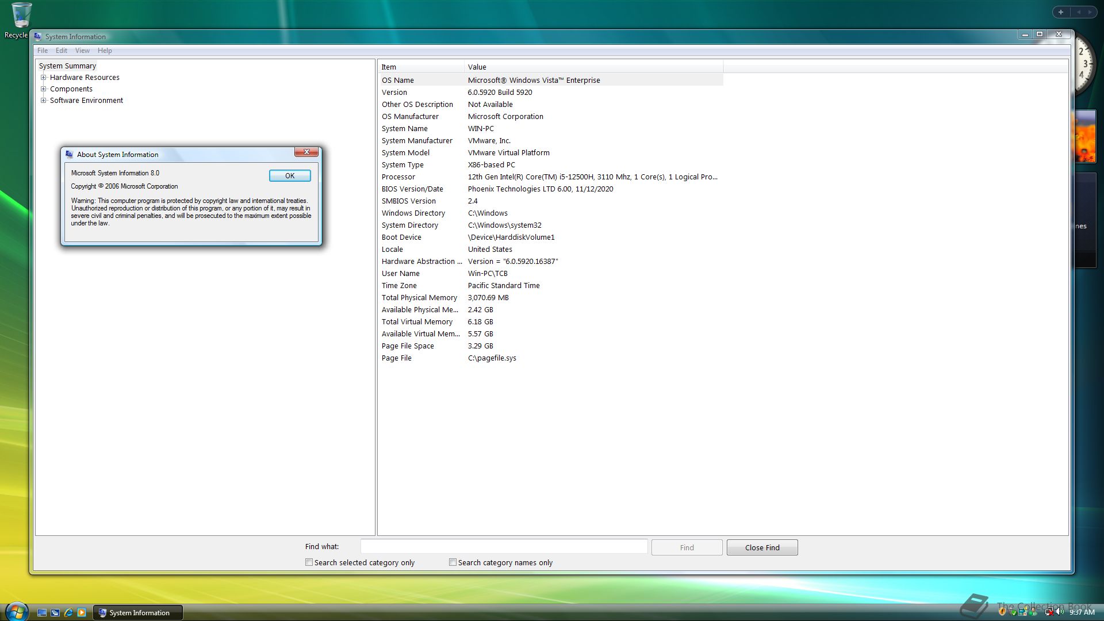Viewport: 1104px width, 621px height.
Task: Click the green user messenger tray icon
Action: tap(1033, 612)
